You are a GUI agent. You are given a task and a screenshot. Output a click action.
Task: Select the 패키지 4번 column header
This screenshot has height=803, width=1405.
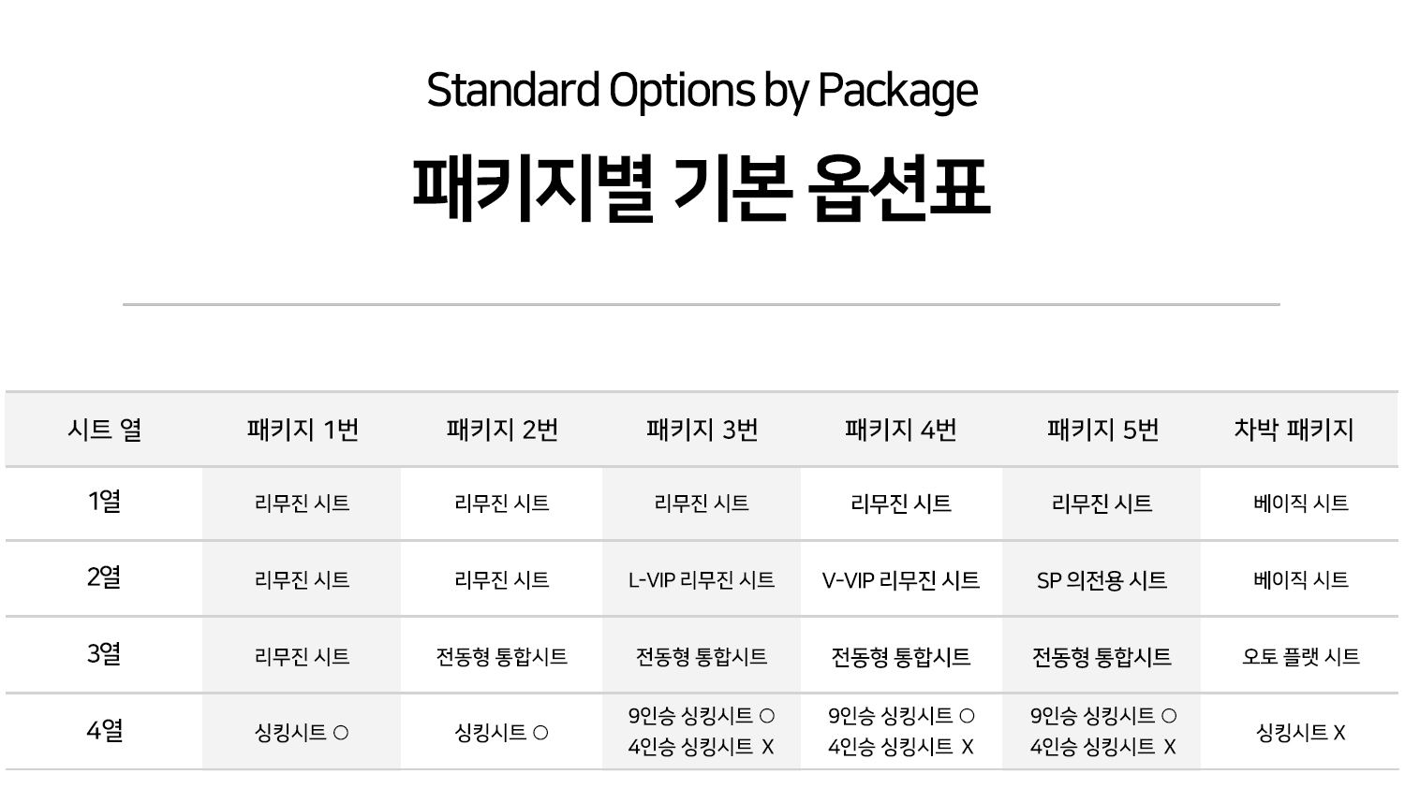coord(900,430)
